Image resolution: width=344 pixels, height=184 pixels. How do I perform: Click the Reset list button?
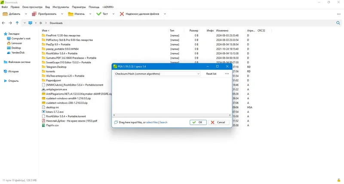click(211, 74)
